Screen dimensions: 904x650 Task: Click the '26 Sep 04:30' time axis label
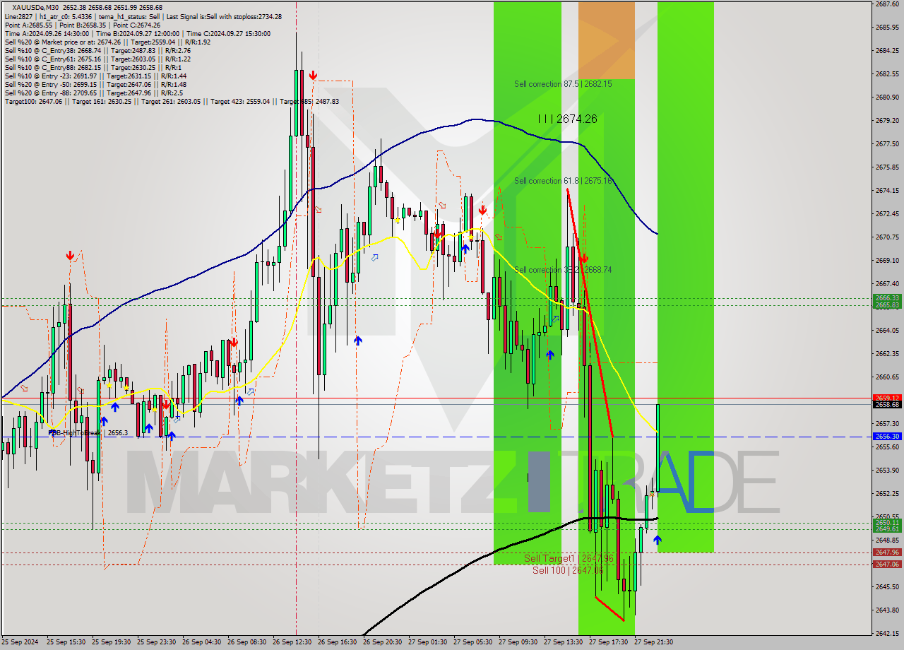click(x=201, y=642)
